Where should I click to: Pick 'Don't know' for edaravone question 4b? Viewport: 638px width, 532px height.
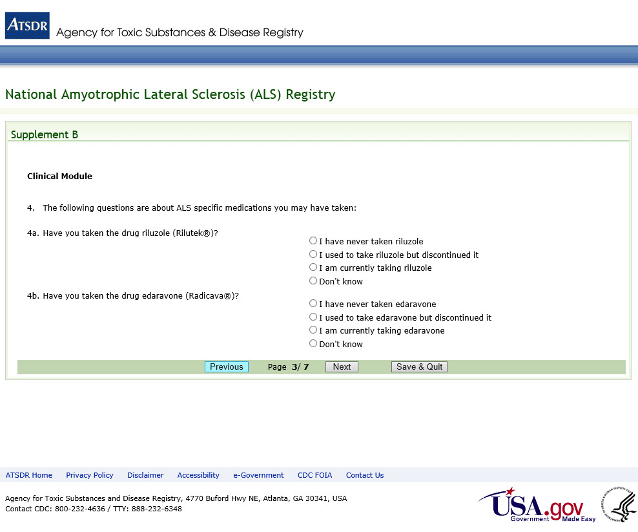click(313, 343)
